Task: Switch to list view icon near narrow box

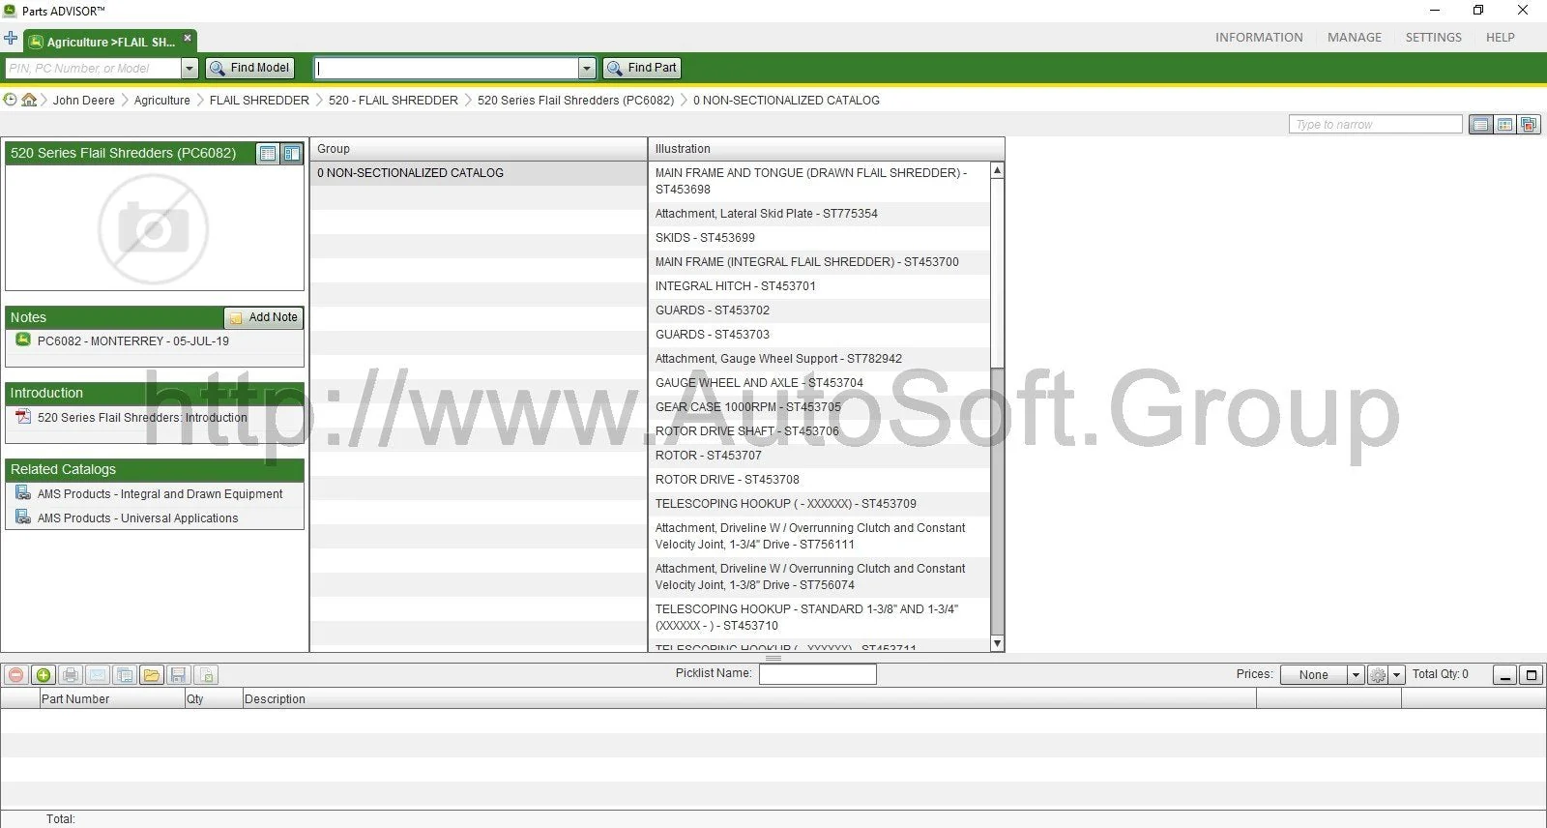Action: (x=1480, y=125)
